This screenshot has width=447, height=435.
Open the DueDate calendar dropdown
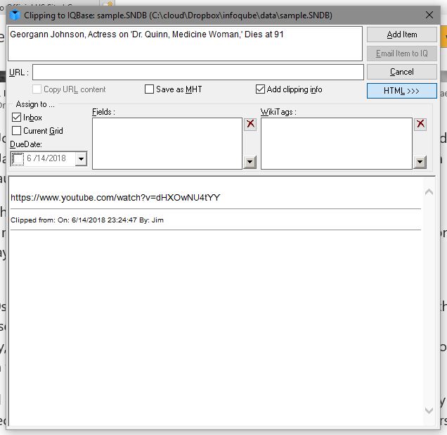[81, 159]
